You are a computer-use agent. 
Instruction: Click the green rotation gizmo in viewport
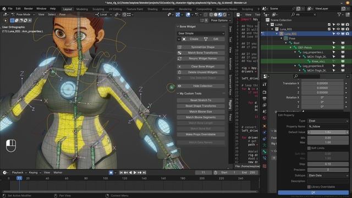pos(171,87)
